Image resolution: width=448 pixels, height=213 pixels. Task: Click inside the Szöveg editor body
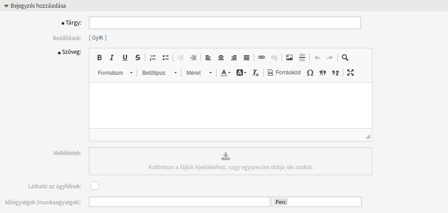[231, 105]
